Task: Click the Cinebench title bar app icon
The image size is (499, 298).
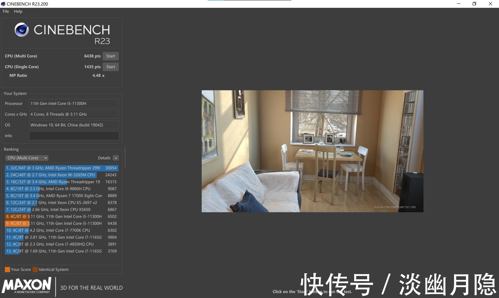Action: click(x=3, y=4)
